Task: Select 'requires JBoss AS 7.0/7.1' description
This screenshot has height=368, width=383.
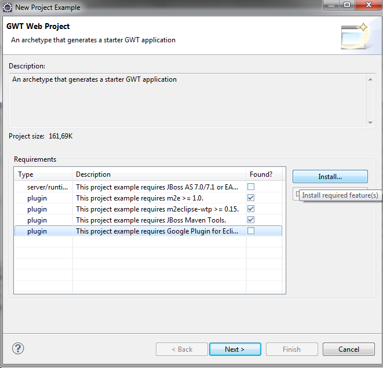Action: [x=157, y=187]
